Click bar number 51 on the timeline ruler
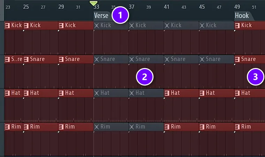Image resolution: width=265 pixels, height=157 pixels. tap(254, 7)
